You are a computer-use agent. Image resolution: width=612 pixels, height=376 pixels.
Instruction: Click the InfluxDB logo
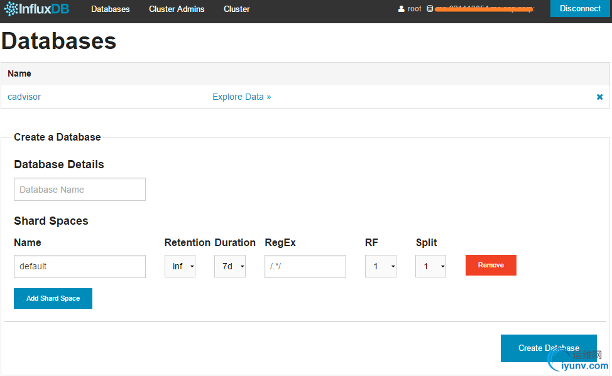point(36,9)
